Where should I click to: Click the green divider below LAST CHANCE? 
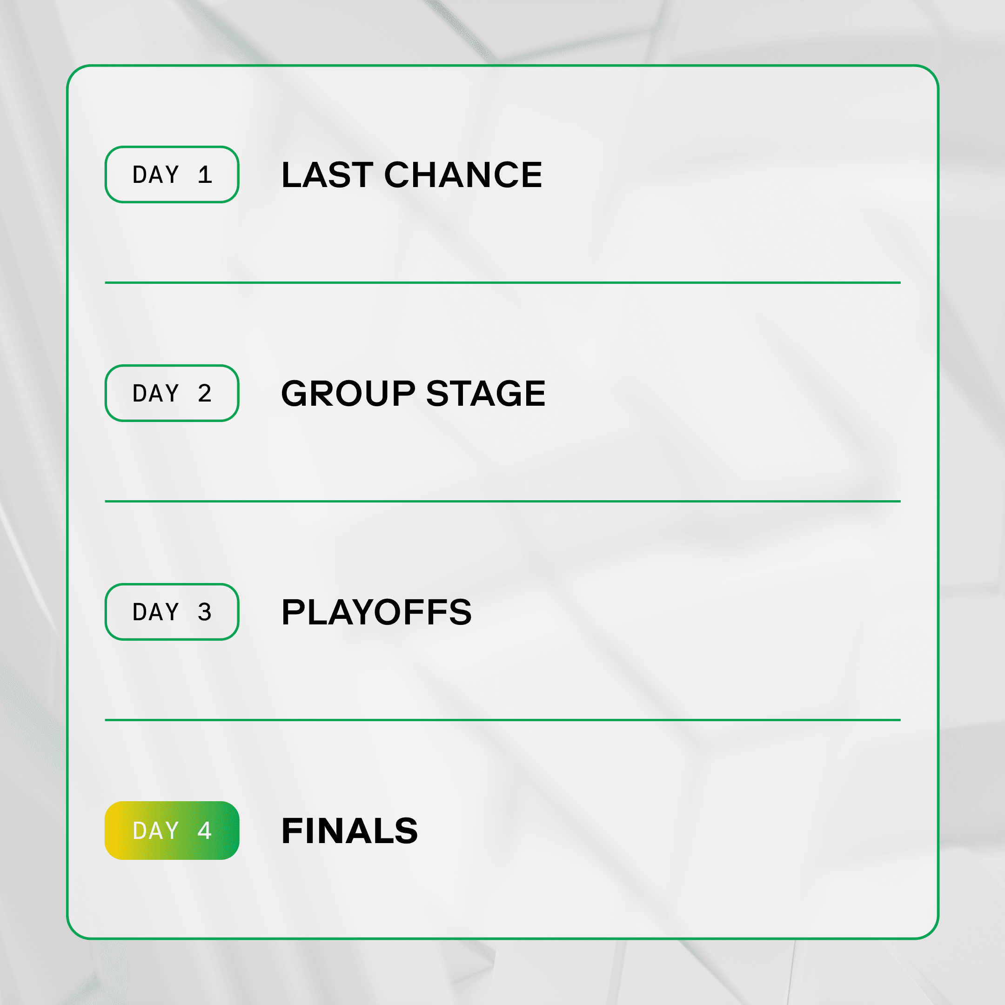[x=502, y=282]
